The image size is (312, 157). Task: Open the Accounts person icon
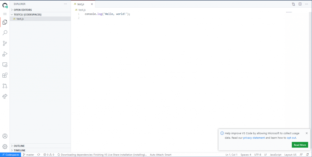[5, 136]
